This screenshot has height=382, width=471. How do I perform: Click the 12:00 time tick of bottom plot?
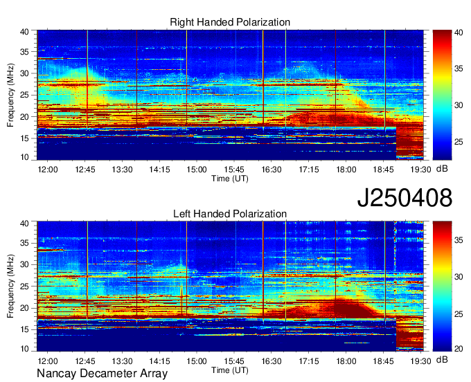pyautogui.click(x=48, y=361)
